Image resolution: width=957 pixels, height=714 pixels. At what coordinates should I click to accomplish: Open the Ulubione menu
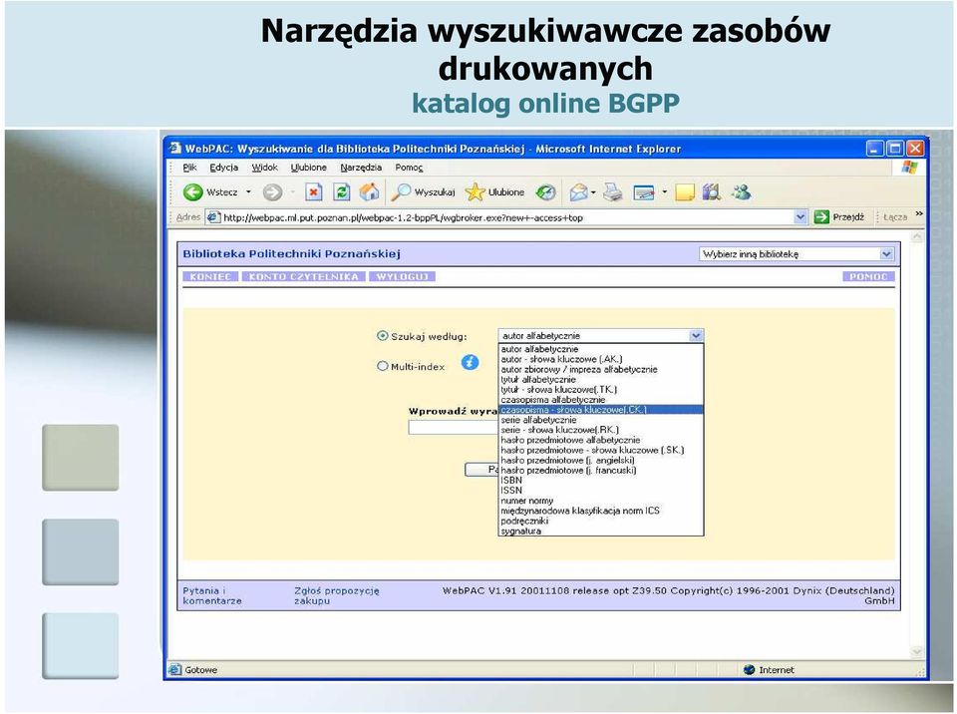(309, 168)
